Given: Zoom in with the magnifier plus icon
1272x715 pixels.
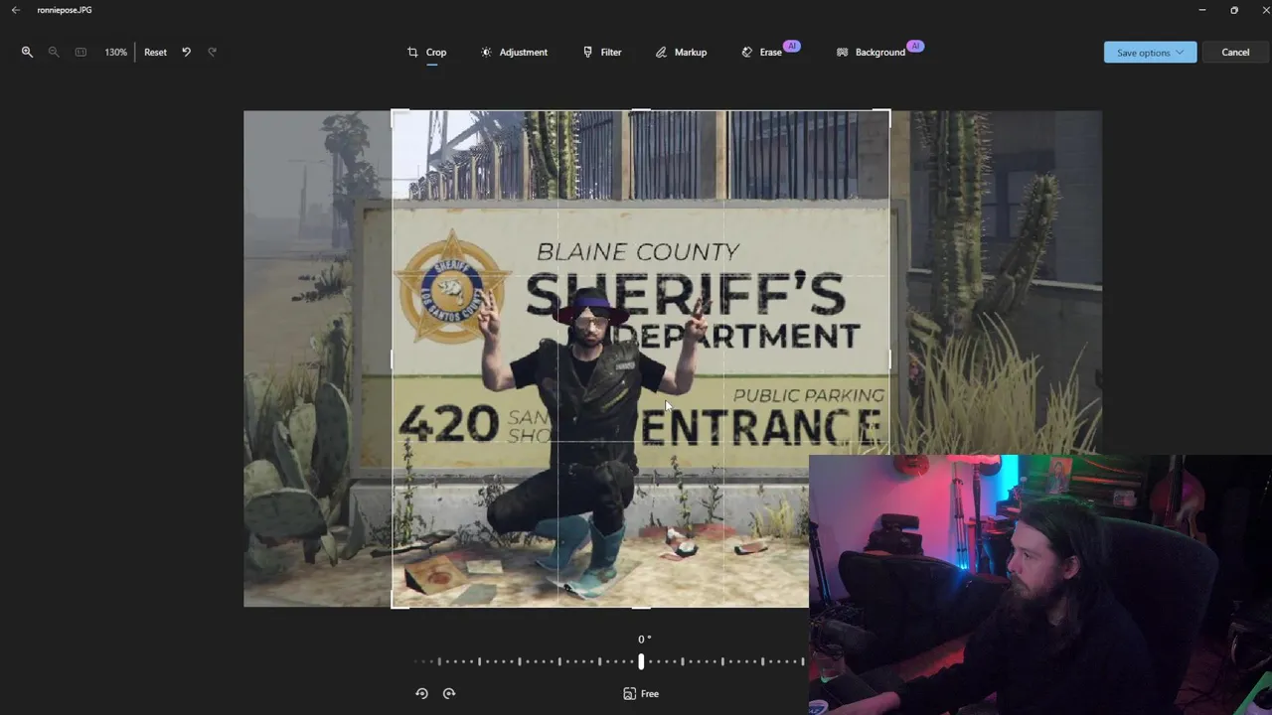Looking at the screenshot, I should pyautogui.click(x=27, y=52).
